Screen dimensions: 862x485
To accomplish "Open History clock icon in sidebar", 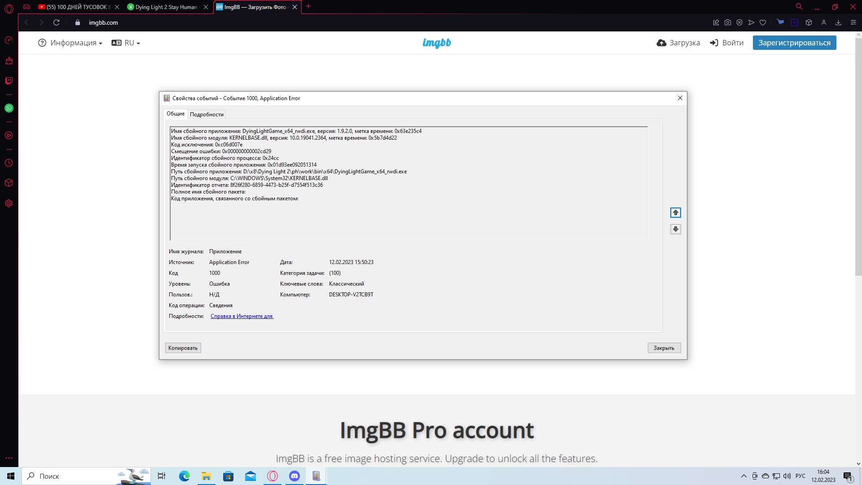I will 9,163.
